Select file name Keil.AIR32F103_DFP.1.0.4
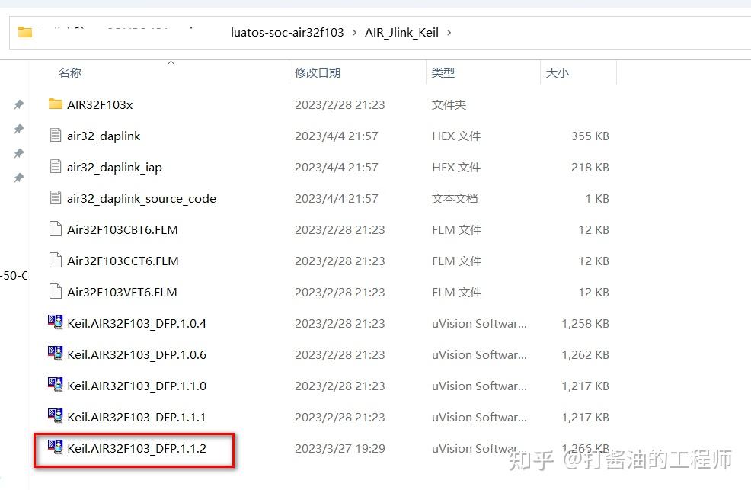 click(136, 324)
